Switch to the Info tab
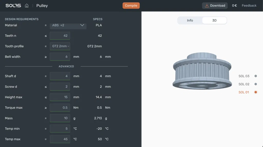 tap(190, 20)
